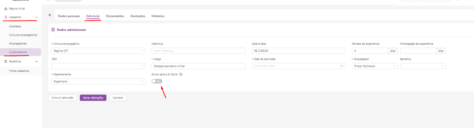
Task: Click the Relatórios sidebar icon
Action: pyautogui.click(x=6, y=61)
